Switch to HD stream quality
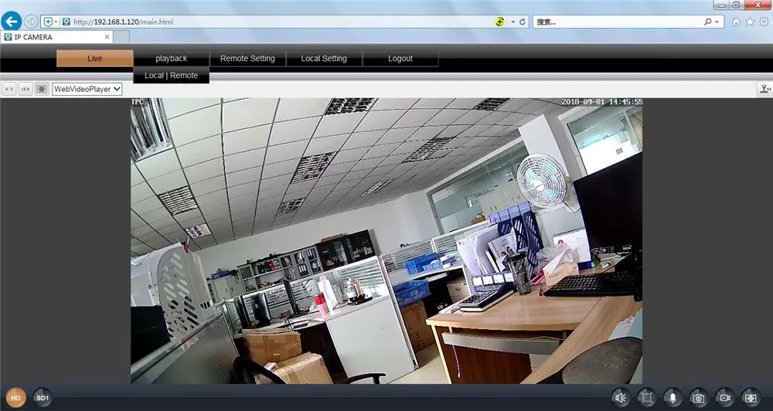This screenshot has height=411, width=773. 15,398
